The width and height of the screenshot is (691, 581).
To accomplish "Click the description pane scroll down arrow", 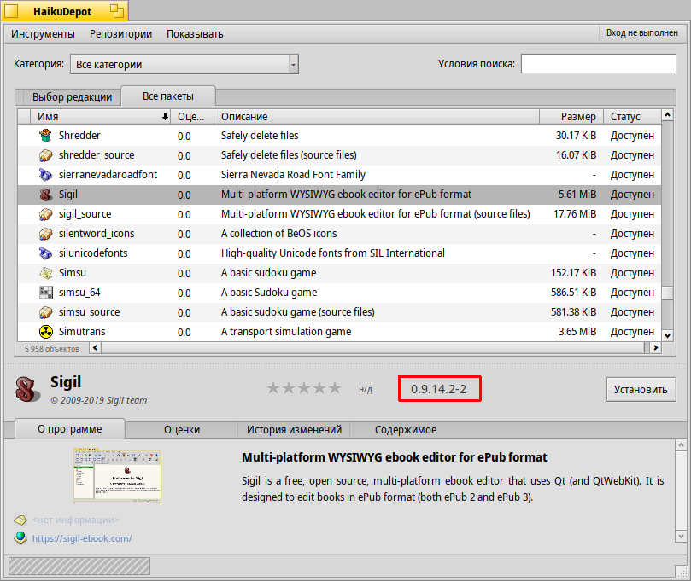I will tap(681, 537).
